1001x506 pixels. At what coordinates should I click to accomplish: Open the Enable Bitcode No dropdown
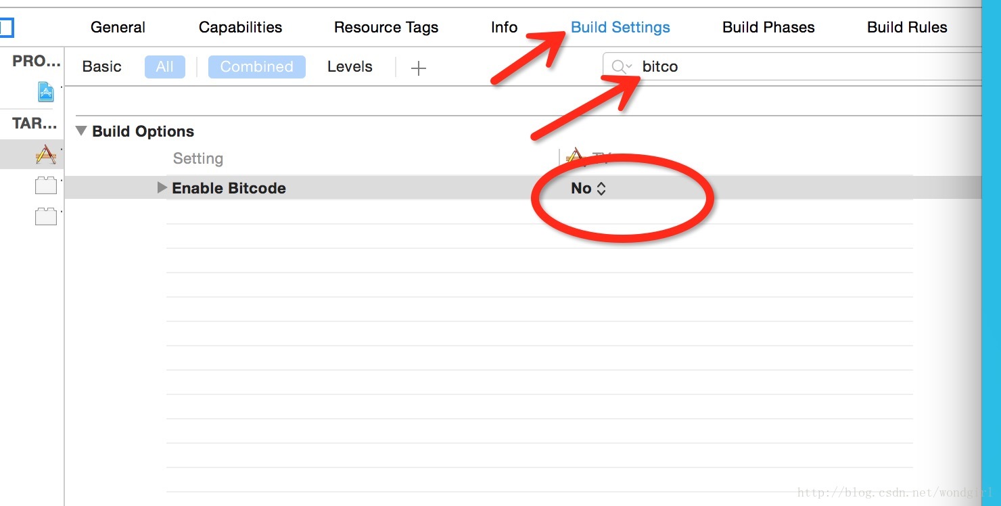click(588, 188)
